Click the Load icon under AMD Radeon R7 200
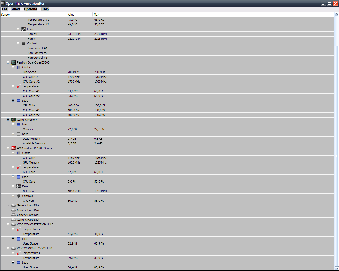The image size is (339, 271). [x=19, y=177]
